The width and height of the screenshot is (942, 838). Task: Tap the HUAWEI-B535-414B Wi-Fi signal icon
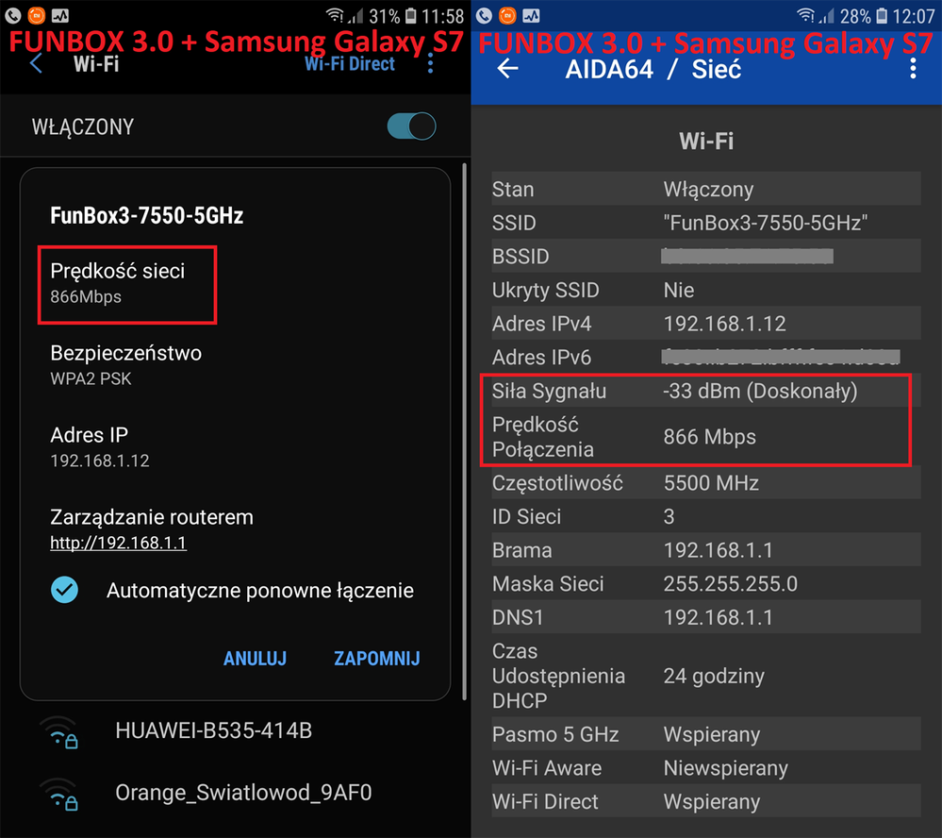[x=58, y=732]
